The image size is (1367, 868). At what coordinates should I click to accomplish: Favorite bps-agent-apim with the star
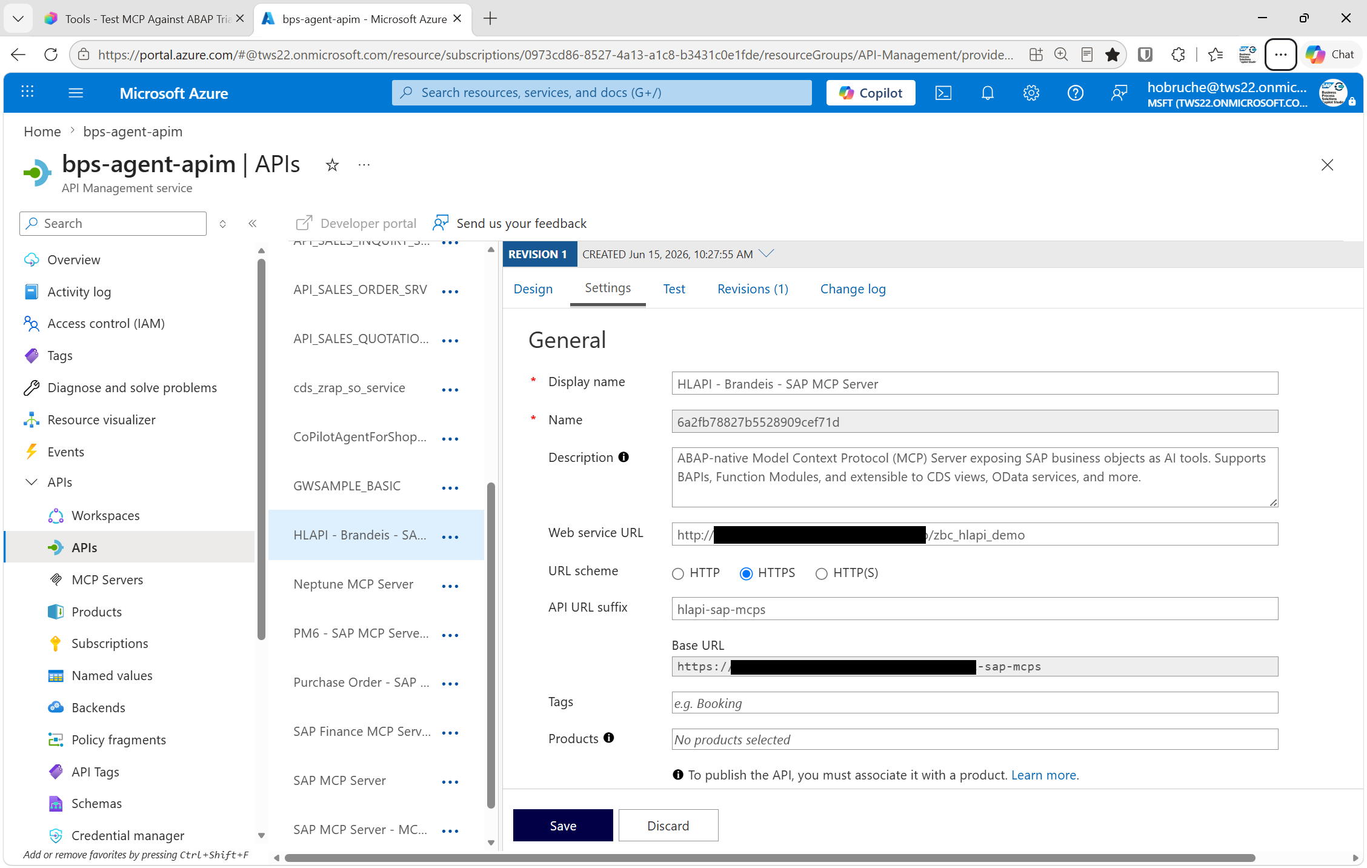pyautogui.click(x=332, y=165)
